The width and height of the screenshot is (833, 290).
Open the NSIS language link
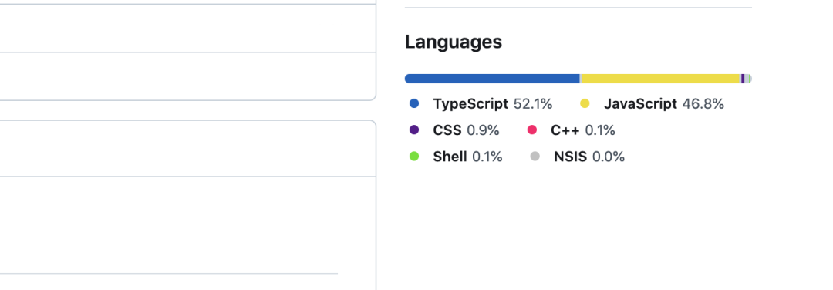[571, 157]
